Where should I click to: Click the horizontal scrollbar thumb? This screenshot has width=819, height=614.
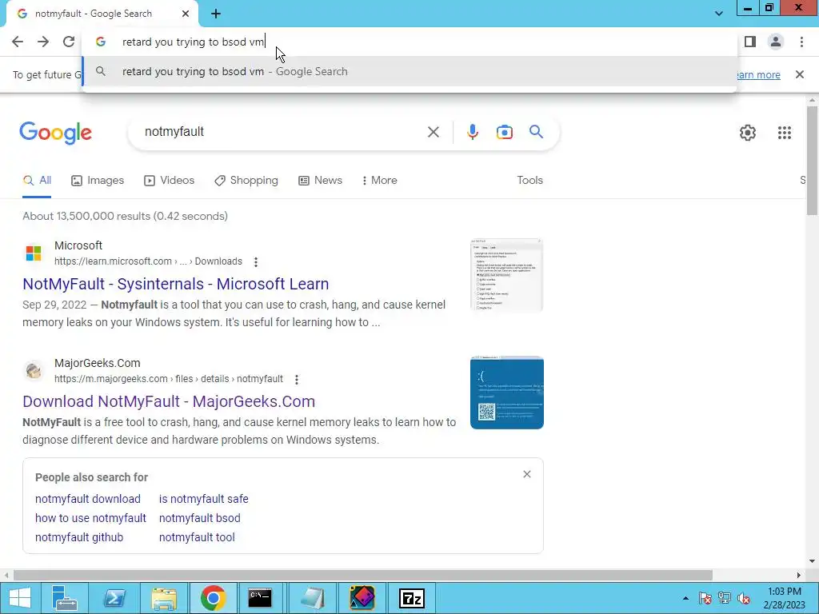362,575
